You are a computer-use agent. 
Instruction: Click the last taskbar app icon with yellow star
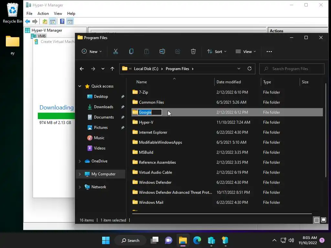pos(225,240)
